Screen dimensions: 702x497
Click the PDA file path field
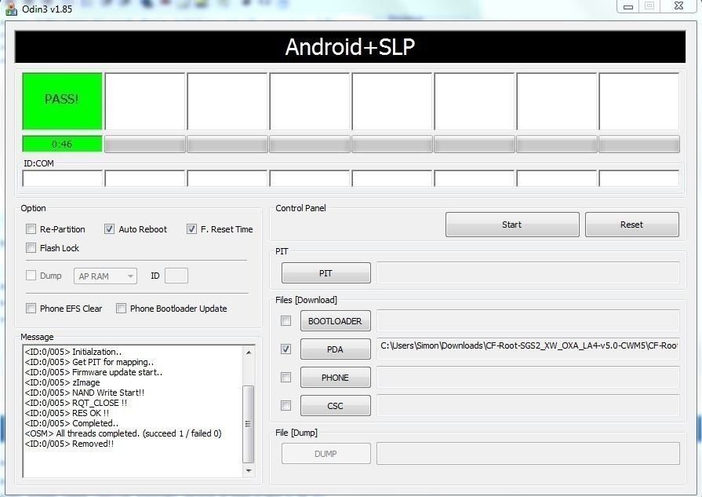pyautogui.click(x=529, y=349)
